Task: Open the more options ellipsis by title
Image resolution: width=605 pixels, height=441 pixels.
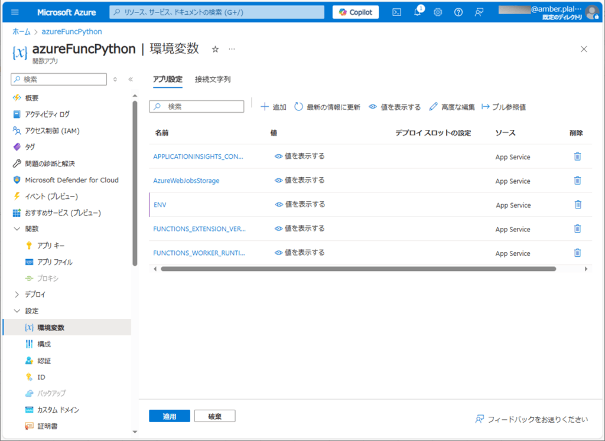Action: (x=232, y=49)
